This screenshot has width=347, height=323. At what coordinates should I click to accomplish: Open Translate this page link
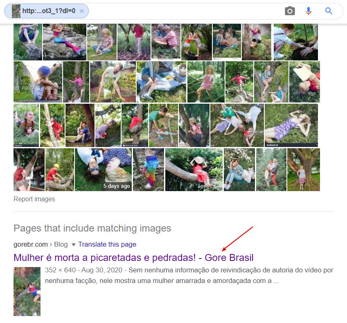pyautogui.click(x=107, y=244)
